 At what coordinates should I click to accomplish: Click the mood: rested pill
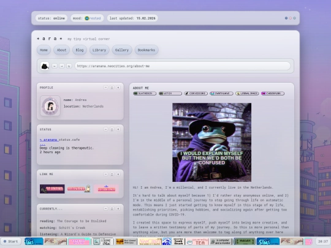pos(87,18)
